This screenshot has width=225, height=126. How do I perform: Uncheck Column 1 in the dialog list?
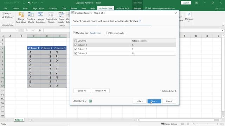pos(76,45)
